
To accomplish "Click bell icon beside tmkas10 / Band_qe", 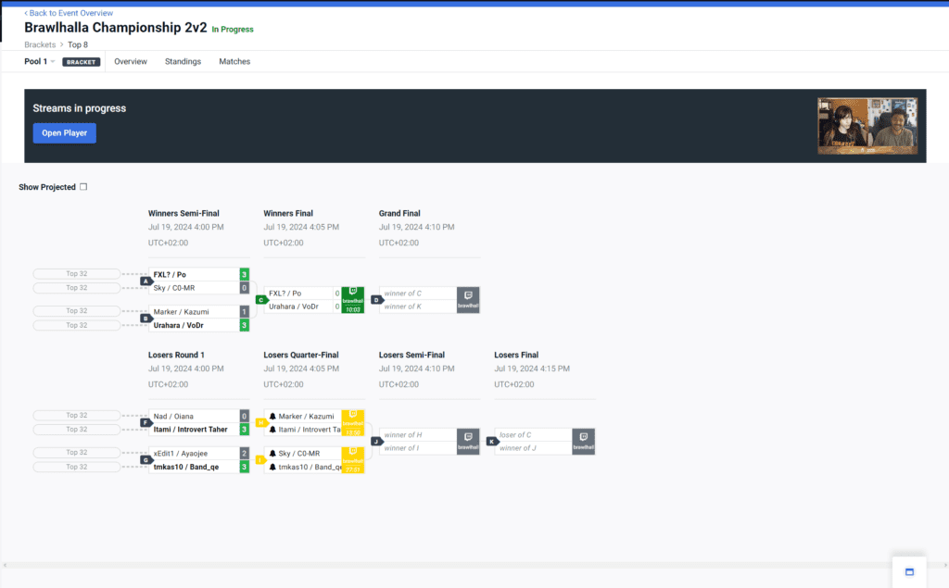I will (x=273, y=468).
